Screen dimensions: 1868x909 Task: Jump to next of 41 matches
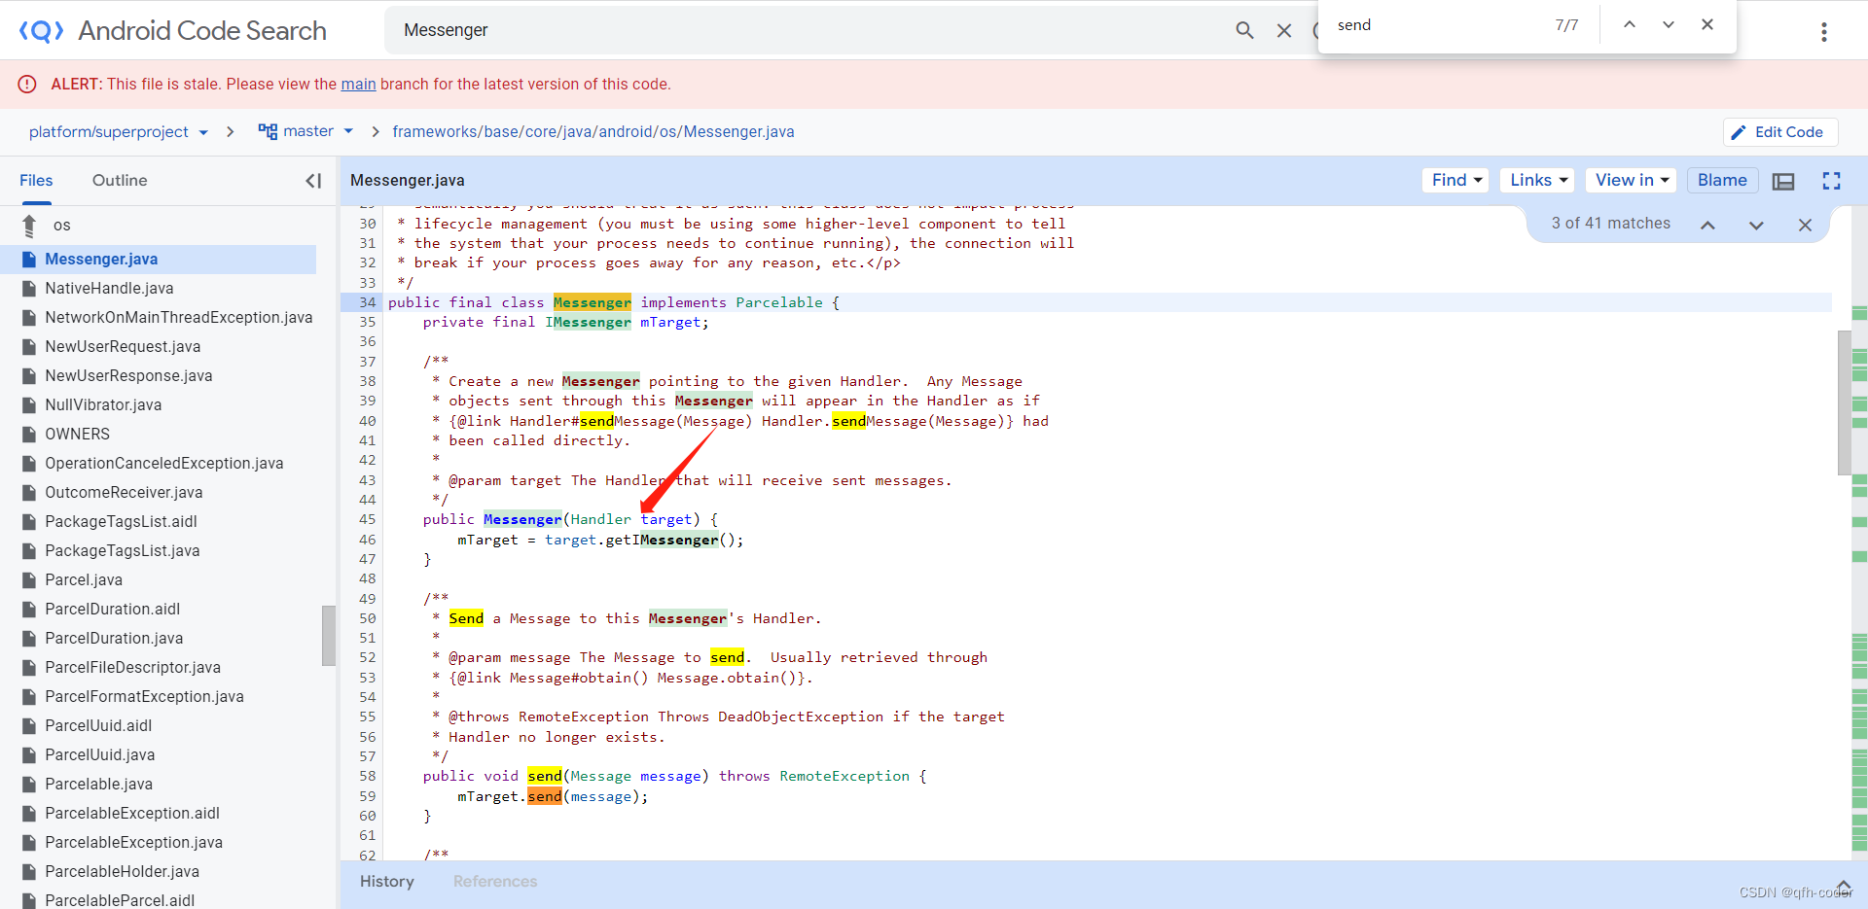pyautogui.click(x=1756, y=225)
